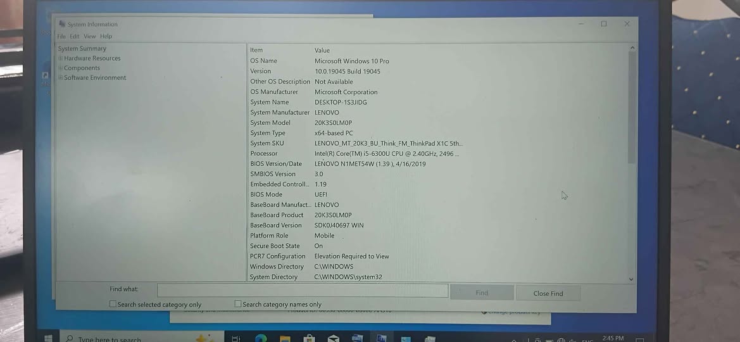The height and width of the screenshot is (342, 740).
Task: Enable Search category names only checkbox
Action: coord(238,304)
